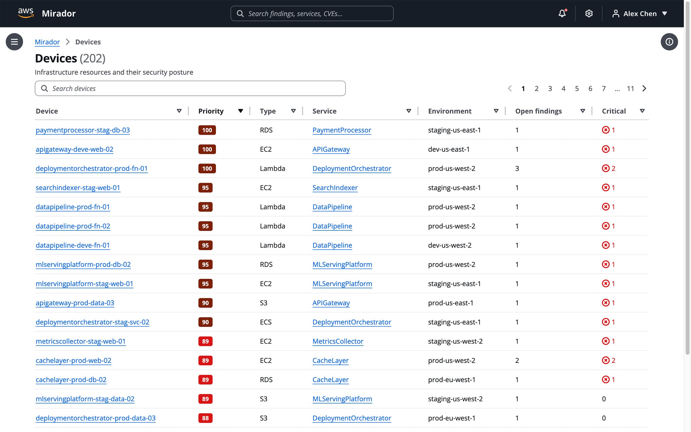This screenshot has width=691, height=432.
Task: Click the info icon in the top right
Action: (x=669, y=42)
